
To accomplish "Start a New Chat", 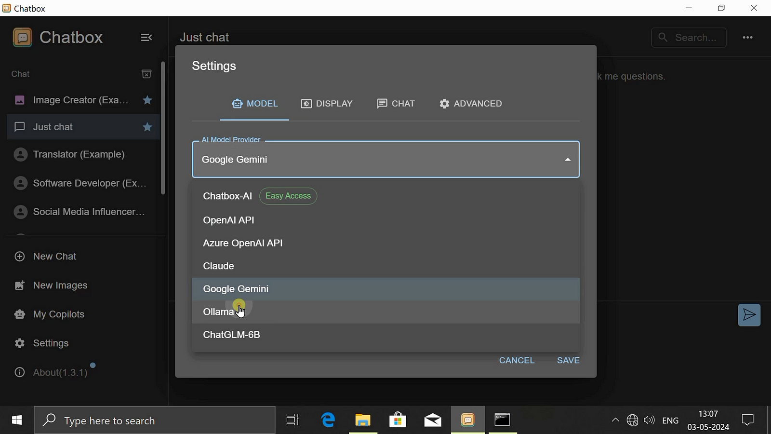I will pyautogui.click(x=54, y=257).
